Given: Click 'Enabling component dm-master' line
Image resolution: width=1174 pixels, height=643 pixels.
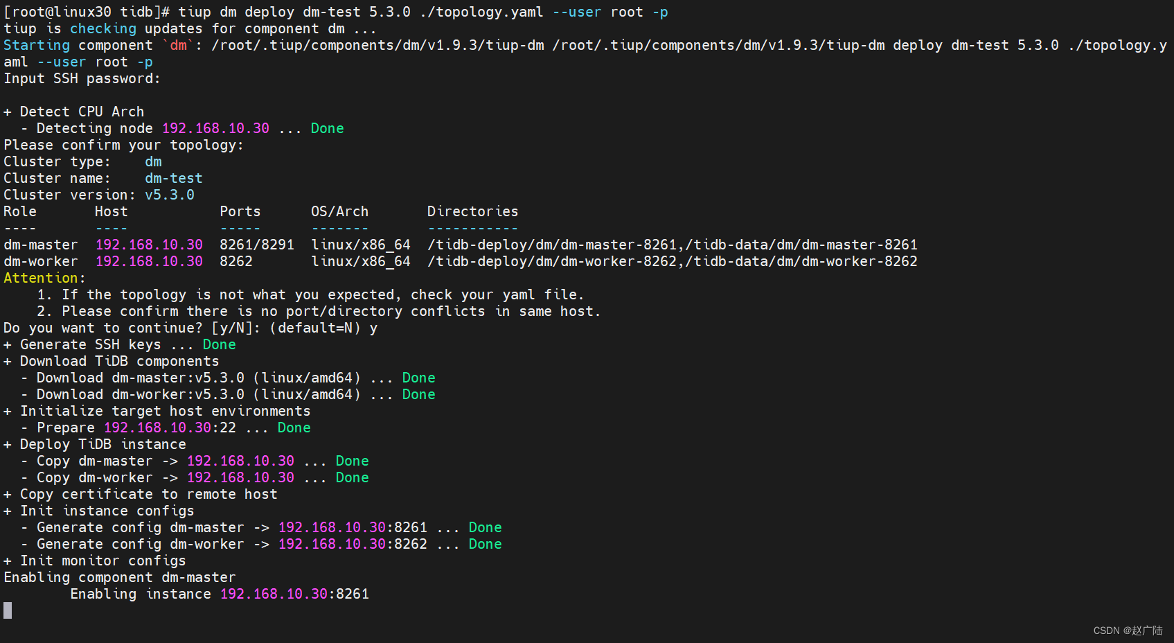Looking at the screenshot, I should (120, 577).
